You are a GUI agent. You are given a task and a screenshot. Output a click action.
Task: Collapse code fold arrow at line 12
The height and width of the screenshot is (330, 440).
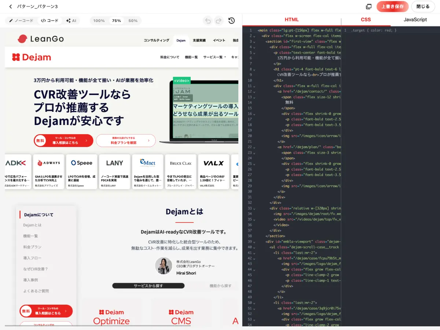254,91
